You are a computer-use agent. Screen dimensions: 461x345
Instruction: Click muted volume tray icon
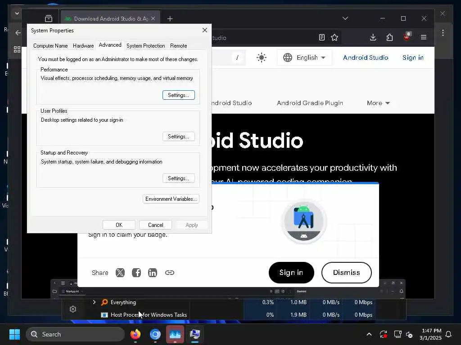pos(409,334)
